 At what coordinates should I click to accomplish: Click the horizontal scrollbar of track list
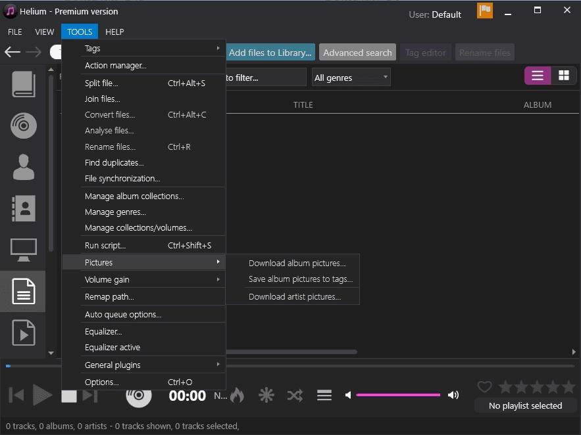(291, 352)
